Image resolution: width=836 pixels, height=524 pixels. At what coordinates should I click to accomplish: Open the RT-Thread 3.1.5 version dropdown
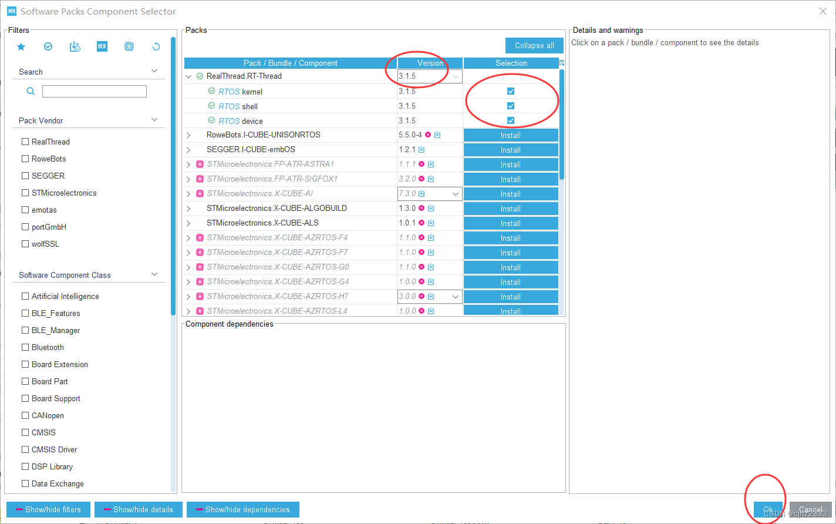pos(455,76)
